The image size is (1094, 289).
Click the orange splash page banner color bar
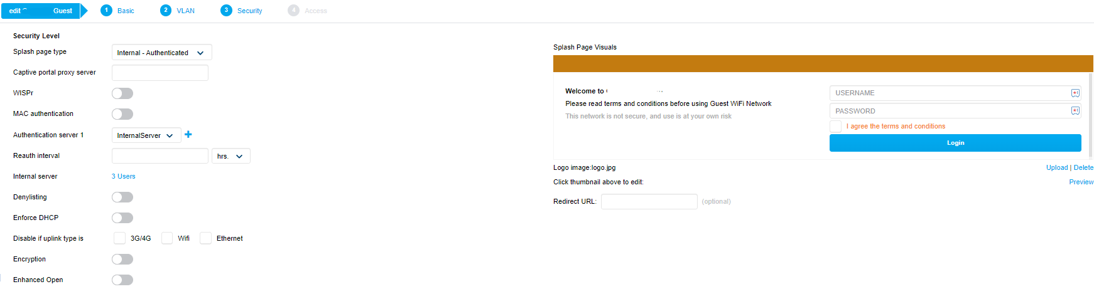point(823,63)
